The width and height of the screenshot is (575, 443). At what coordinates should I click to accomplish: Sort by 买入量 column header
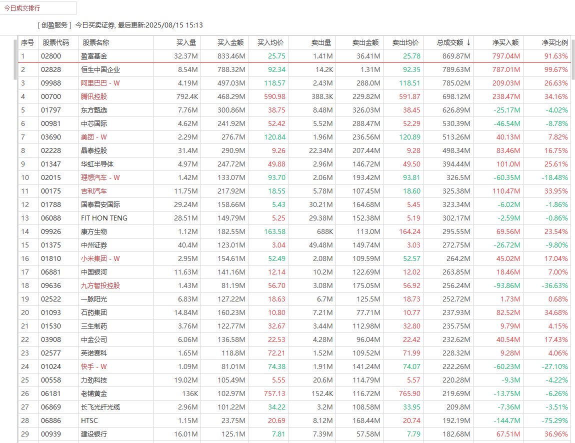(x=186, y=42)
